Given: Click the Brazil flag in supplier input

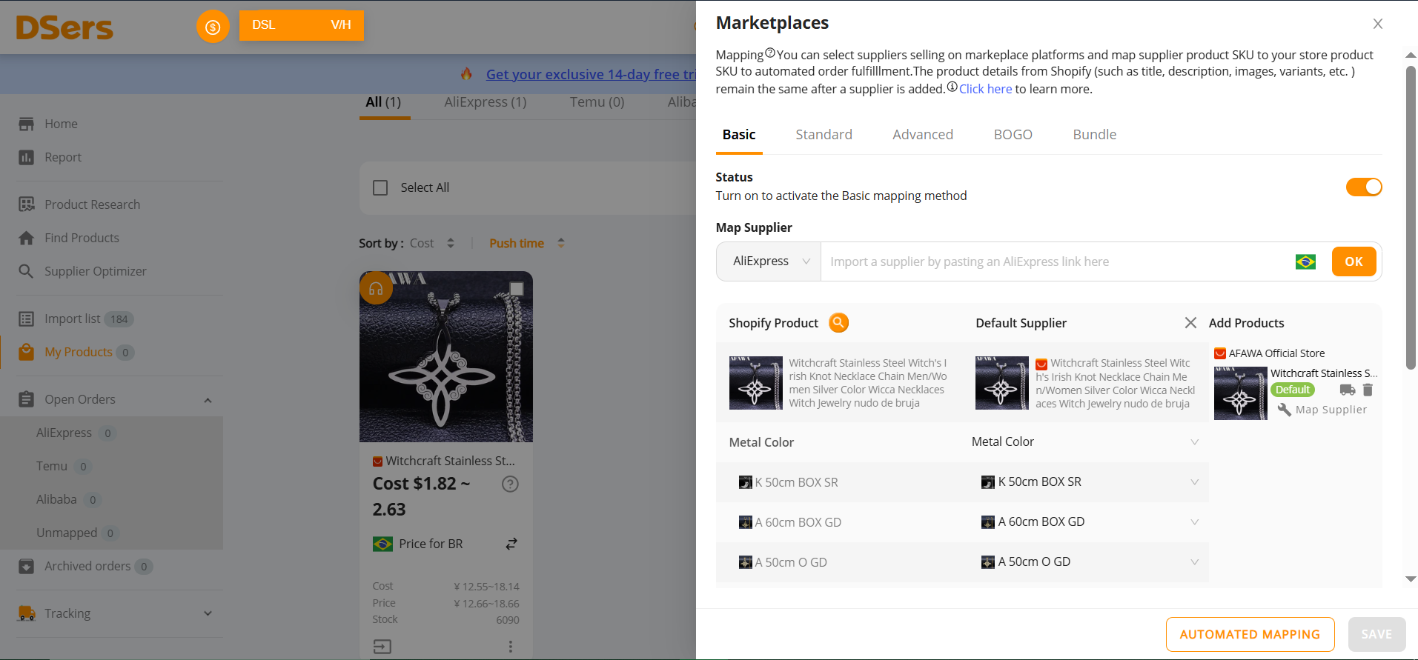Looking at the screenshot, I should coord(1305,261).
